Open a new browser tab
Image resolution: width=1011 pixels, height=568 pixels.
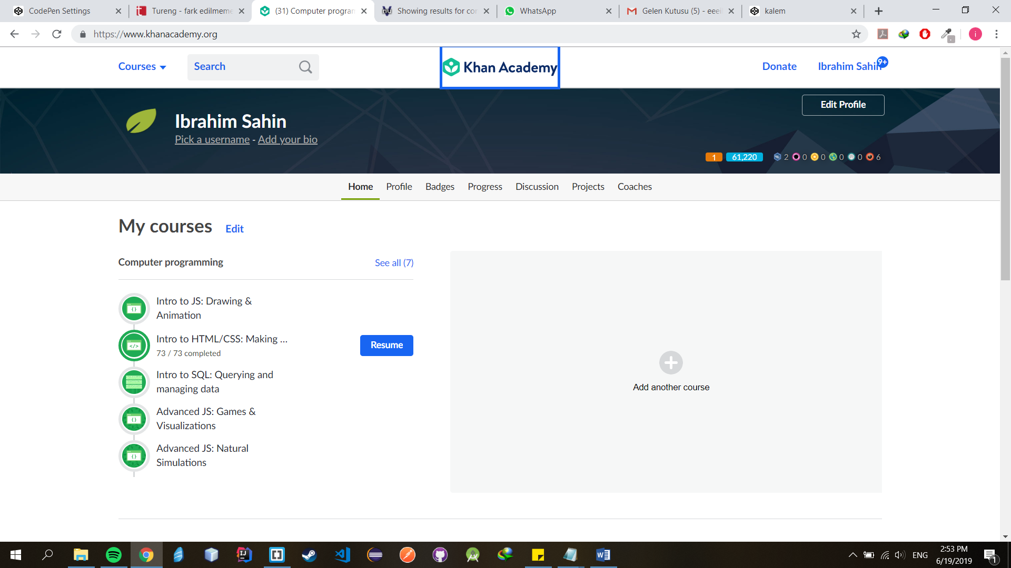pos(878,11)
